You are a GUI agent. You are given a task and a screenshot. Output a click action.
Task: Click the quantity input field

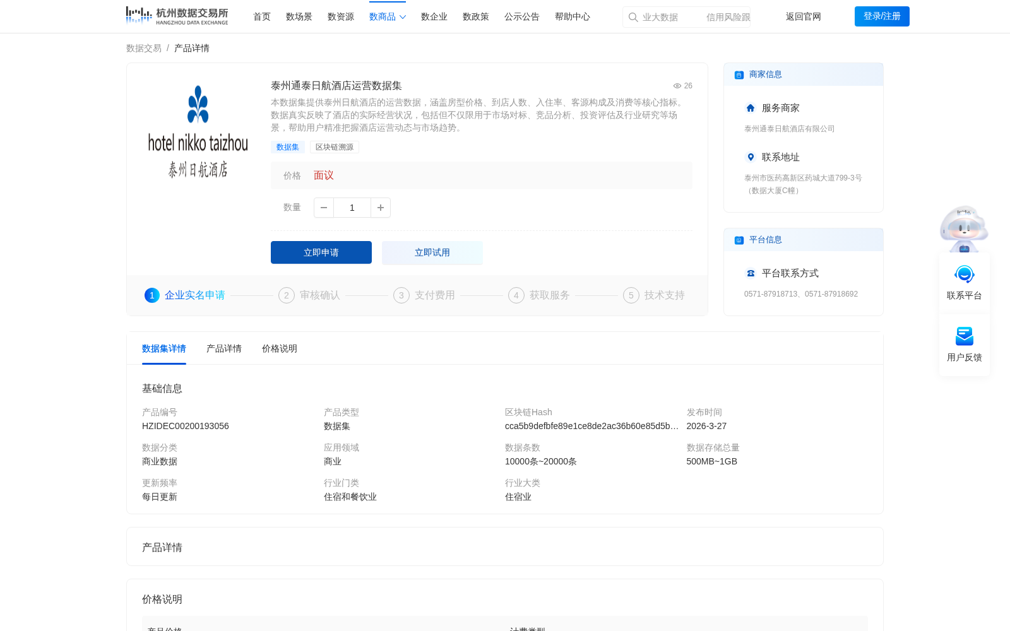352,208
